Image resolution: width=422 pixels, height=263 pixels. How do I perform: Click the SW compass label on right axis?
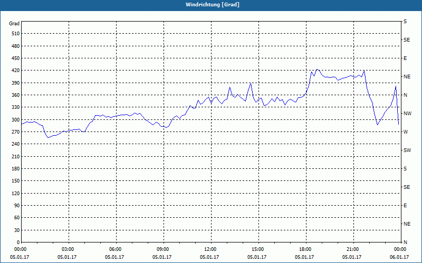[x=407, y=150]
